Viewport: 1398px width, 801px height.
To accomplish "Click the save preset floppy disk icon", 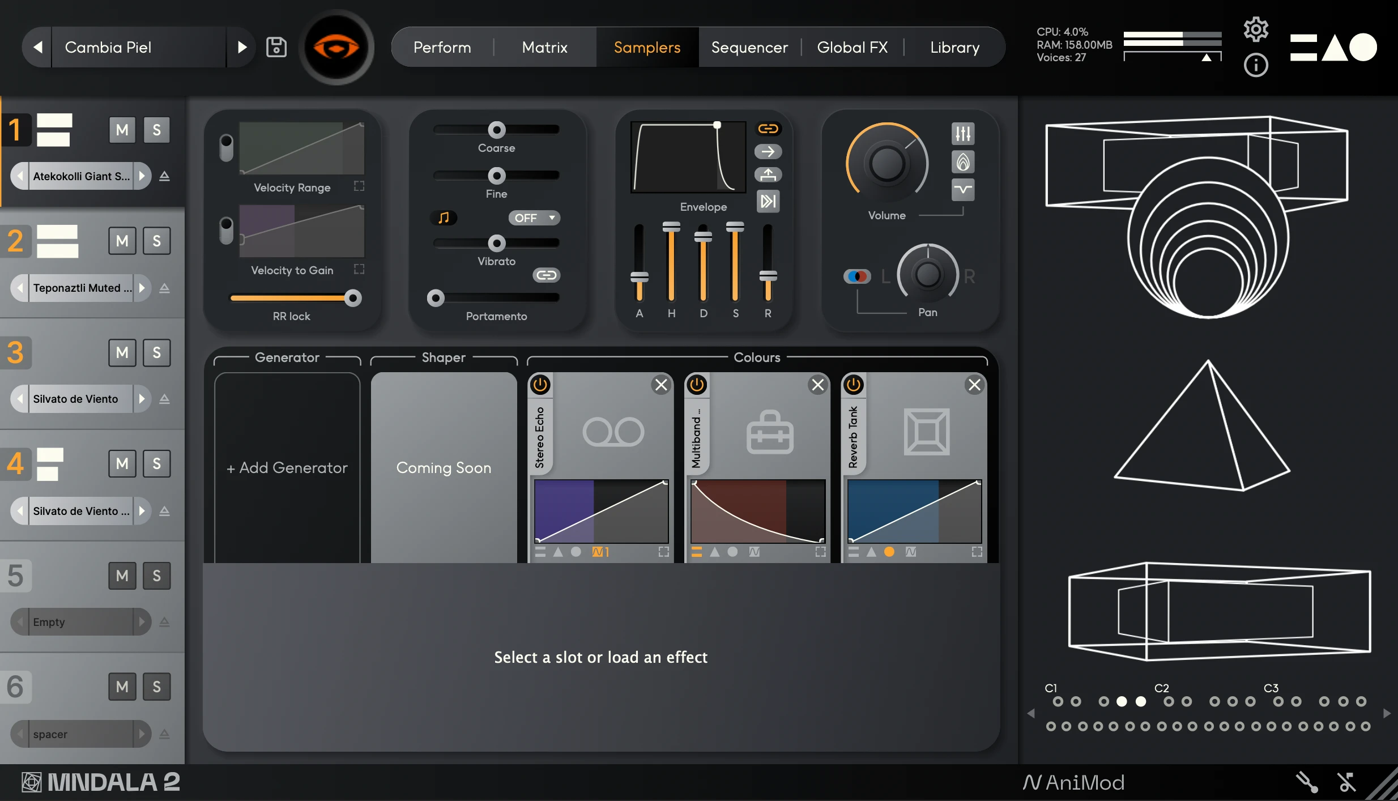I will coord(276,47).
